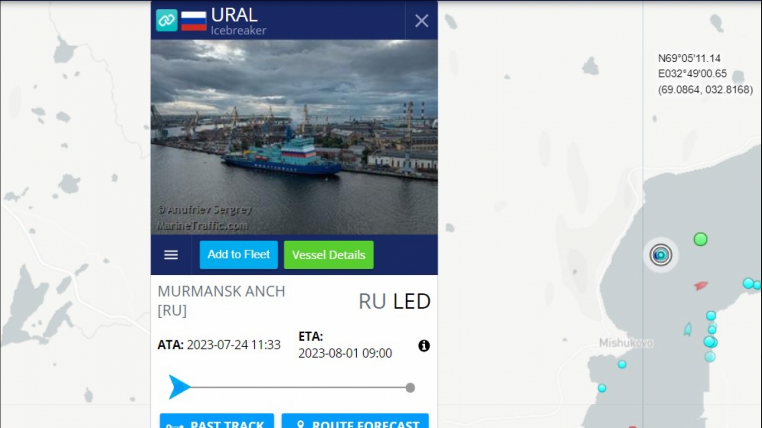Click the Russian flag icon
762x428 pixels.
click(194, 20)
